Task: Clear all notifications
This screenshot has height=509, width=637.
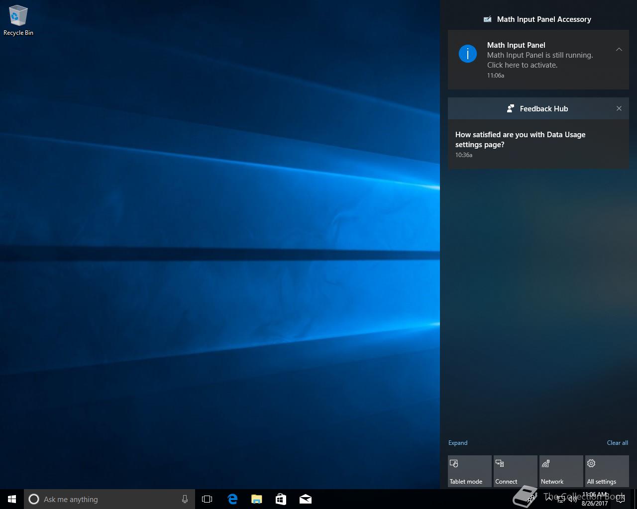Action: [x=617, y=443]
